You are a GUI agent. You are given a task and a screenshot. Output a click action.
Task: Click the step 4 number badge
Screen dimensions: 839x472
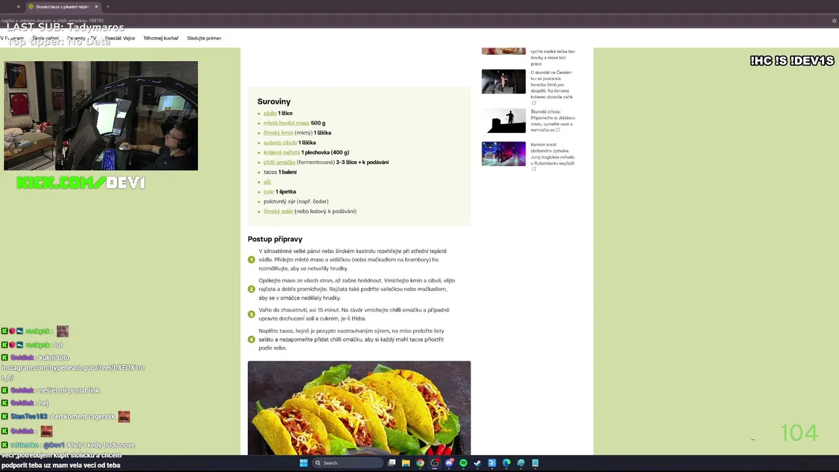click(x=251, y=340)
